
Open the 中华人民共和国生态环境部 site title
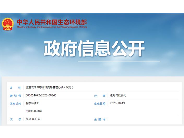pos(52,22)
